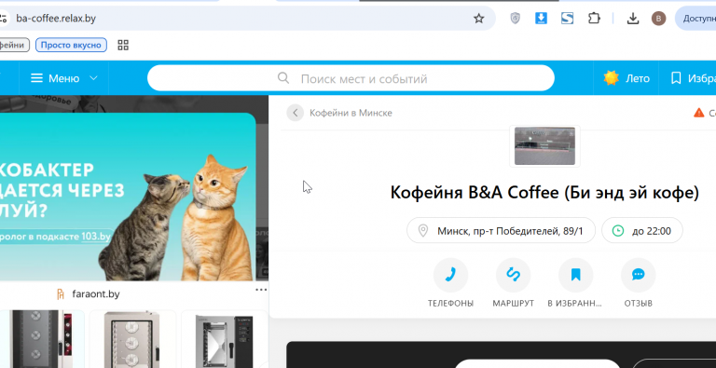
Task: Add to favorites with bookmark icon
Action: point(576,275)
